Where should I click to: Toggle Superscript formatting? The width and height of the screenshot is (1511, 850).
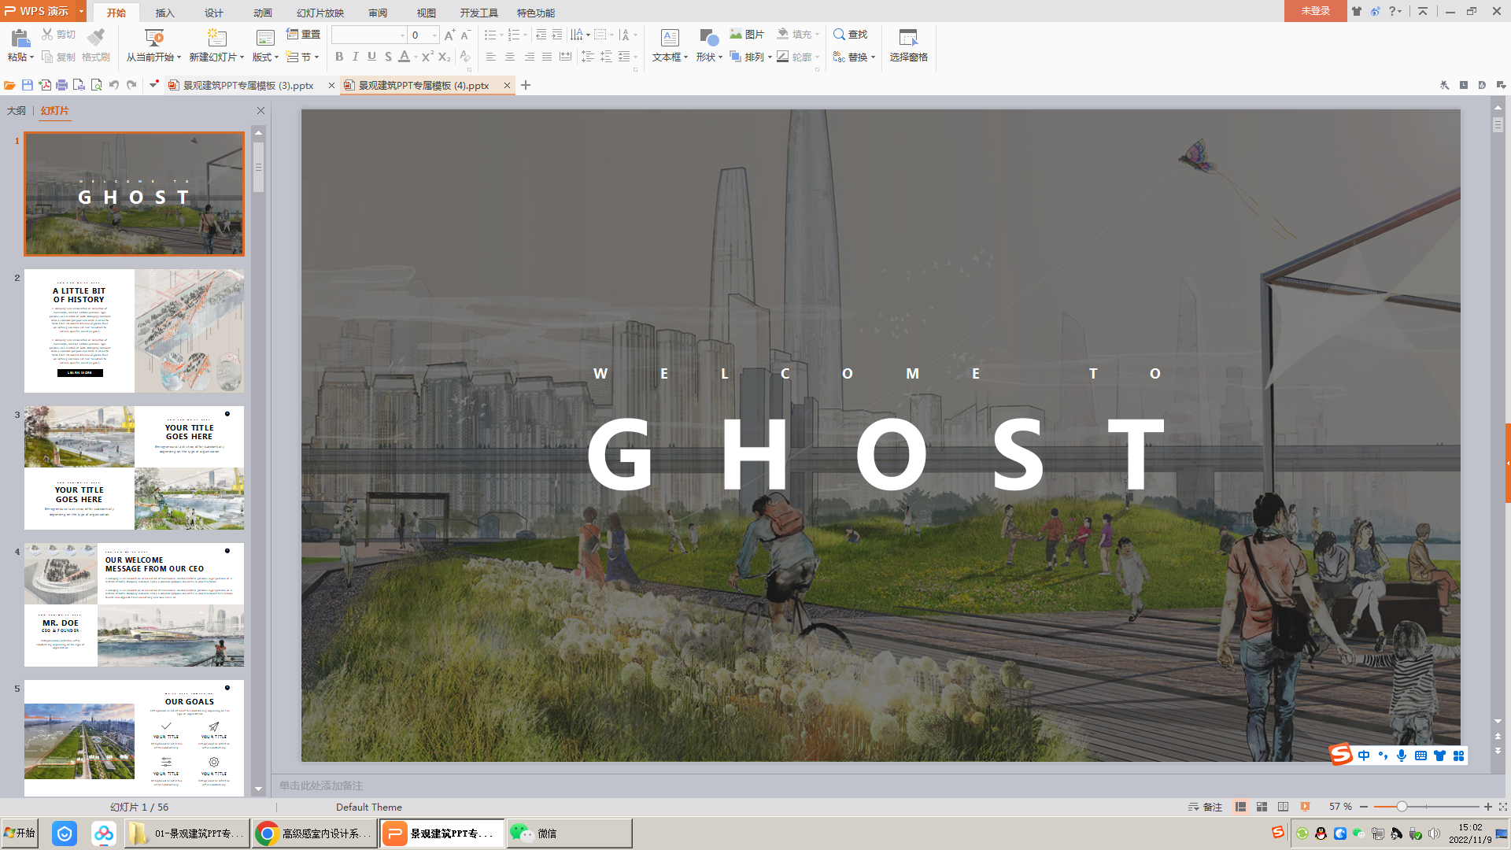[427, 57]
